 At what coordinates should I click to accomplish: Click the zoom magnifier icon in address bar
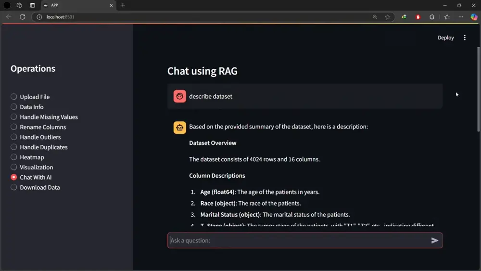pyautogui.click(x=375, y=17)
